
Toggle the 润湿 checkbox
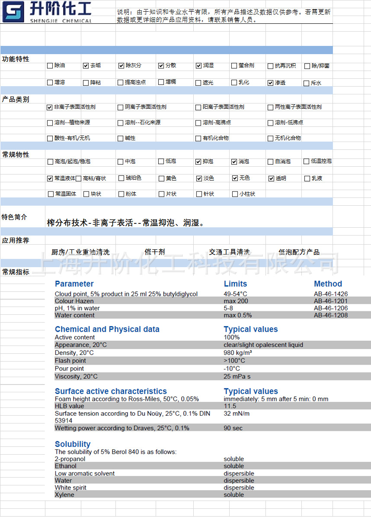tap(198, 65)
